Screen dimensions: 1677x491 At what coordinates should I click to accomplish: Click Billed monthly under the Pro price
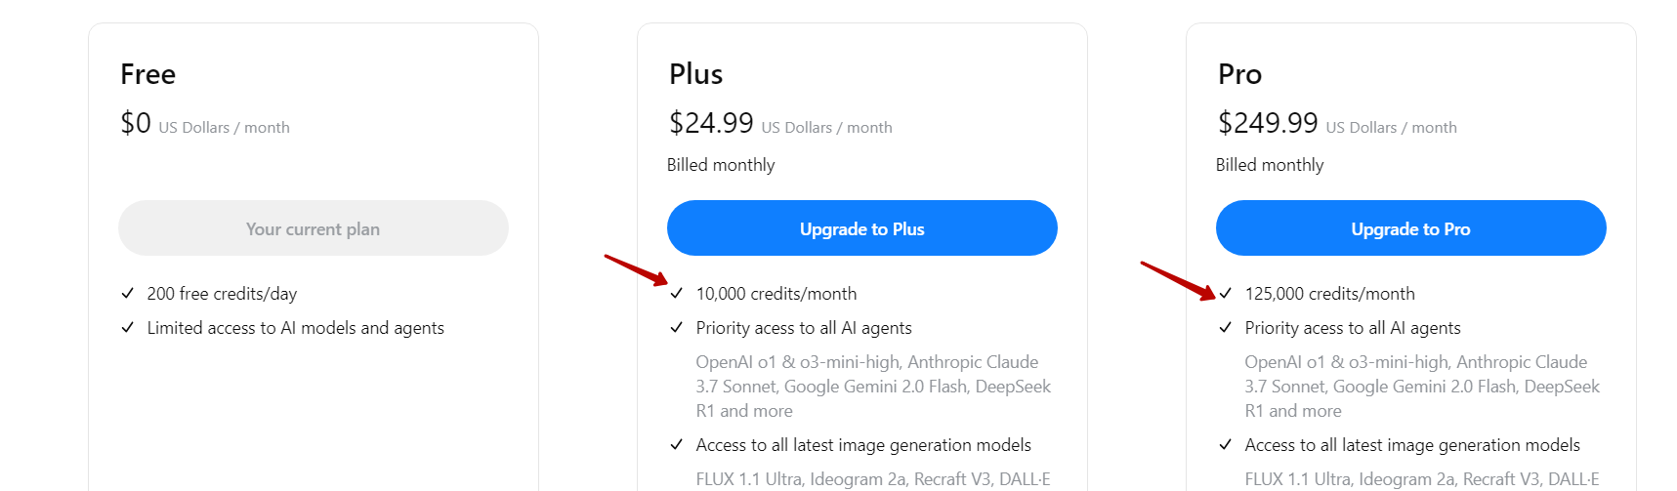1270,165
